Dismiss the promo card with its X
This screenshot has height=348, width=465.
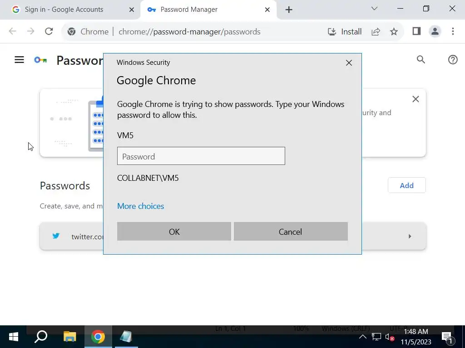[x=416, y=99]
